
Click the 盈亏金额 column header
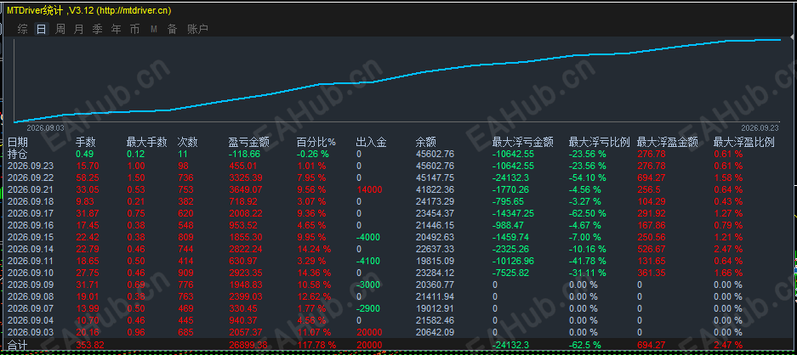249,142
